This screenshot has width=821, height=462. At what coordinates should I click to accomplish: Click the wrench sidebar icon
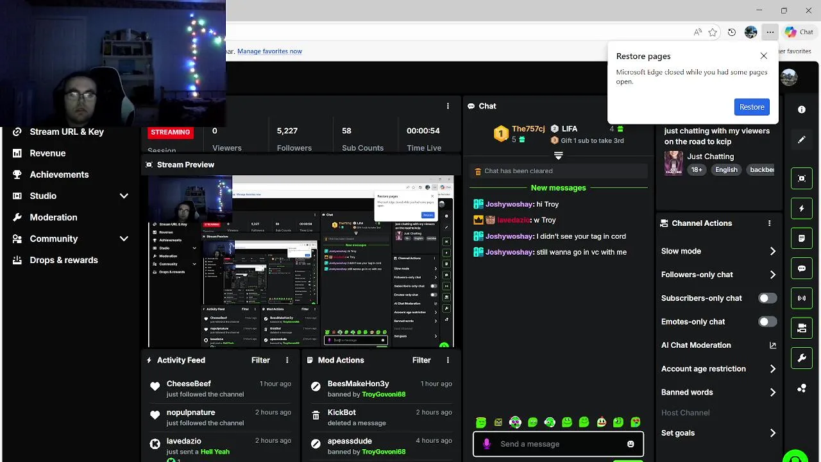[x=802, y=358]
